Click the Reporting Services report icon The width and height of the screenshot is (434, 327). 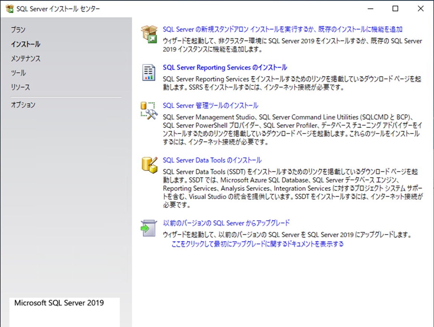point(149,72)
